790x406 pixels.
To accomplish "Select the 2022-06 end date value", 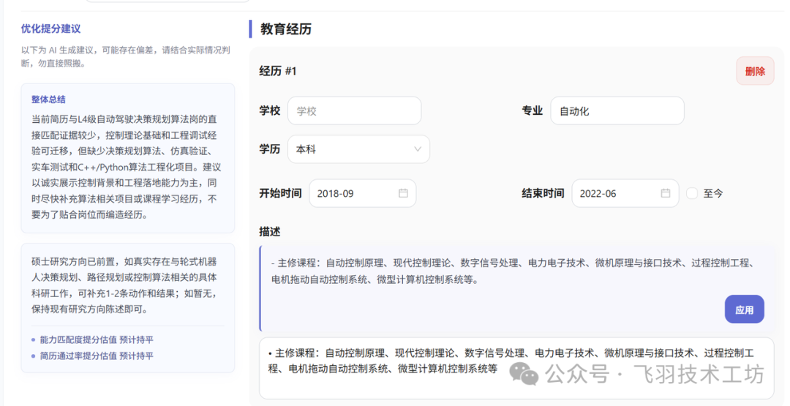I will 598,193.
